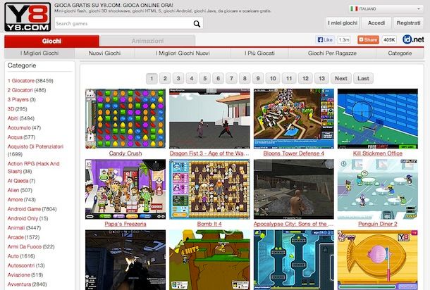430x290 pixels.
Task: Go to page 3
Action: coord(178,79)
